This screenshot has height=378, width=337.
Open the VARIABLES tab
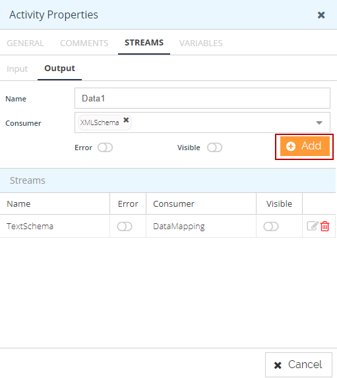click(x=201, y=43)
